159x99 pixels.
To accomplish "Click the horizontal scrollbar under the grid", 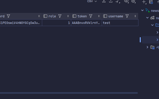I will 69,93.
